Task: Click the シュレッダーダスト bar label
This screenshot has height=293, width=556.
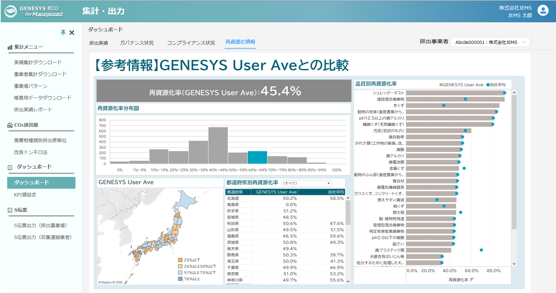Action: pyautogui.click(x=388, y=93)
